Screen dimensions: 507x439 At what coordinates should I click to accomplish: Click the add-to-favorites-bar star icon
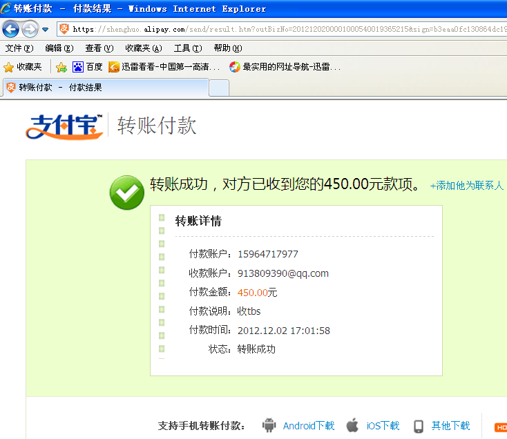click(61, 67)
